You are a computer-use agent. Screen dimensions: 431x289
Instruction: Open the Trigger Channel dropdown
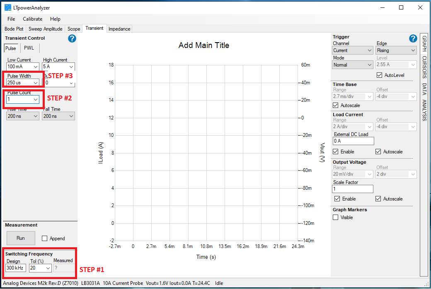[x=352, y=50]
